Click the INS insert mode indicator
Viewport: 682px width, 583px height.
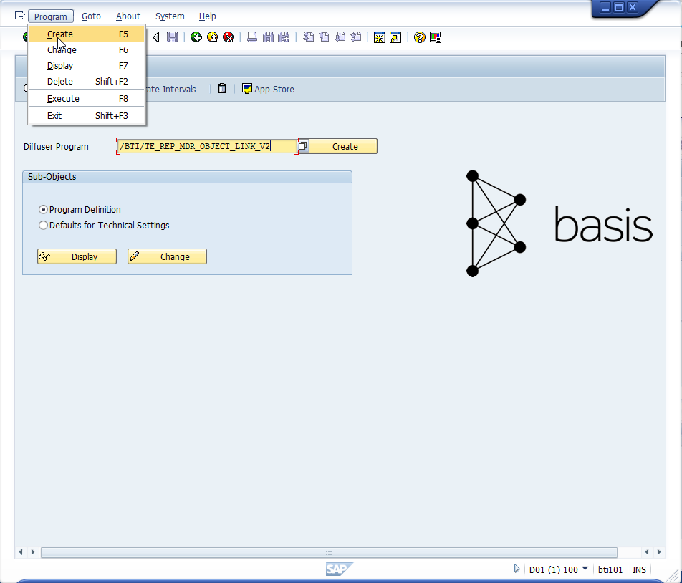click(x=639, y=569)
